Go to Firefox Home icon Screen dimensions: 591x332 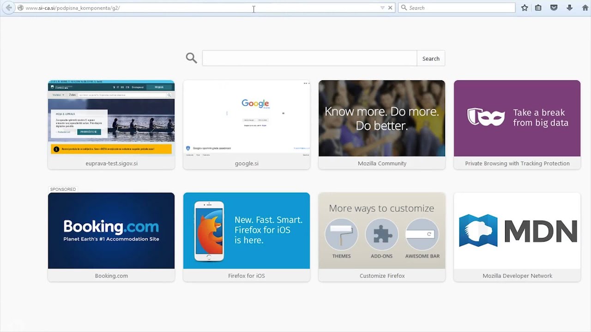click(585, 8)
